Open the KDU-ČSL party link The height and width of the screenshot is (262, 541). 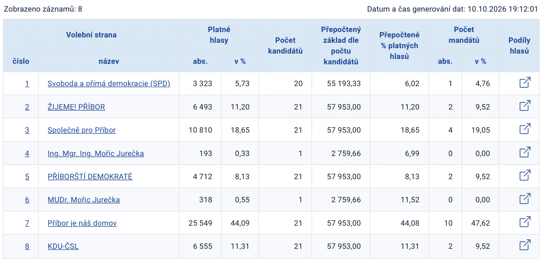coord(63,246)
